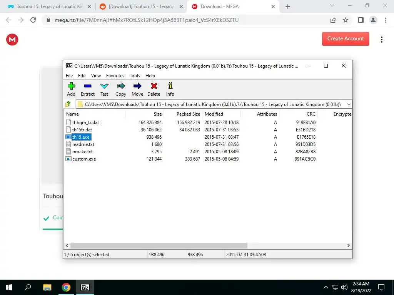Click the Move toolbar icon

pyautogui.click(x=137, y=89)
